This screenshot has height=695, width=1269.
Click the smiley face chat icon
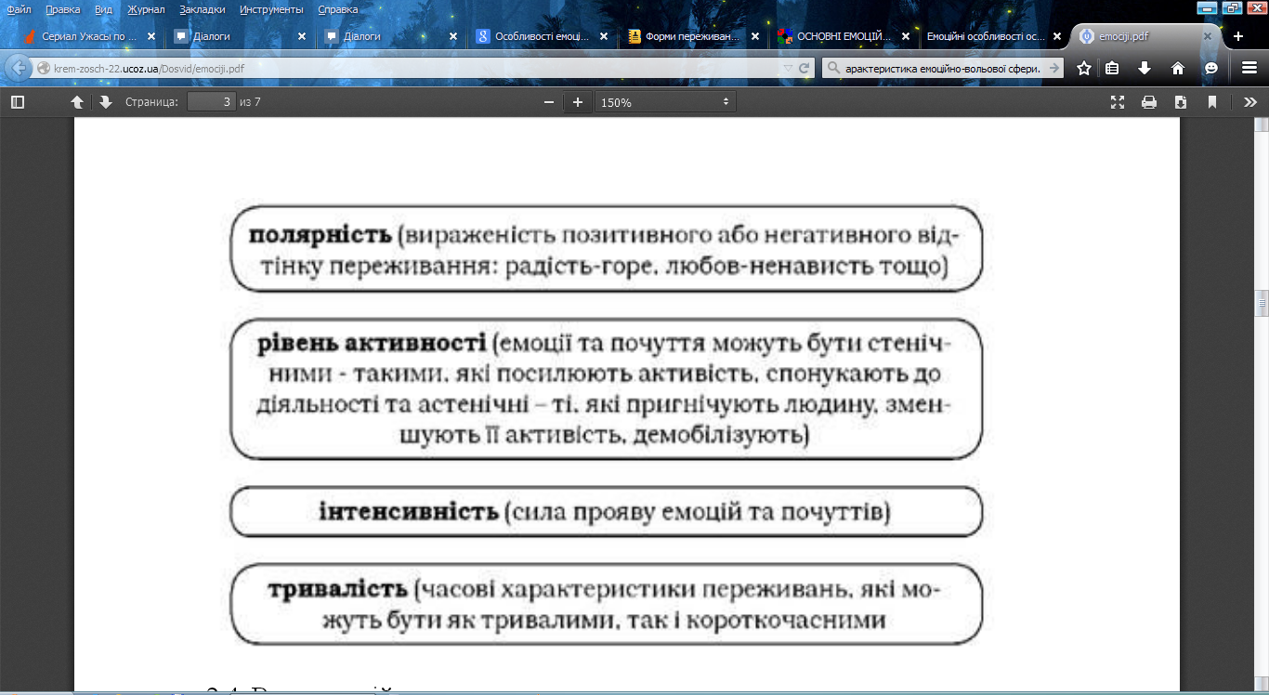coord(1210,68)
